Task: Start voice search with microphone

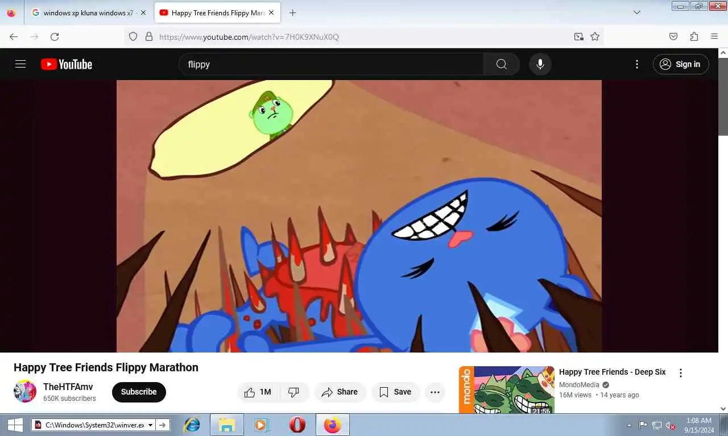Action: pos(540,64)
